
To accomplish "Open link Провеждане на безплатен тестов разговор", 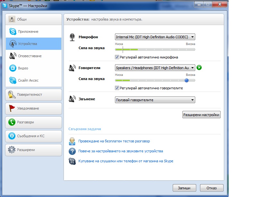I will (114, 141).
